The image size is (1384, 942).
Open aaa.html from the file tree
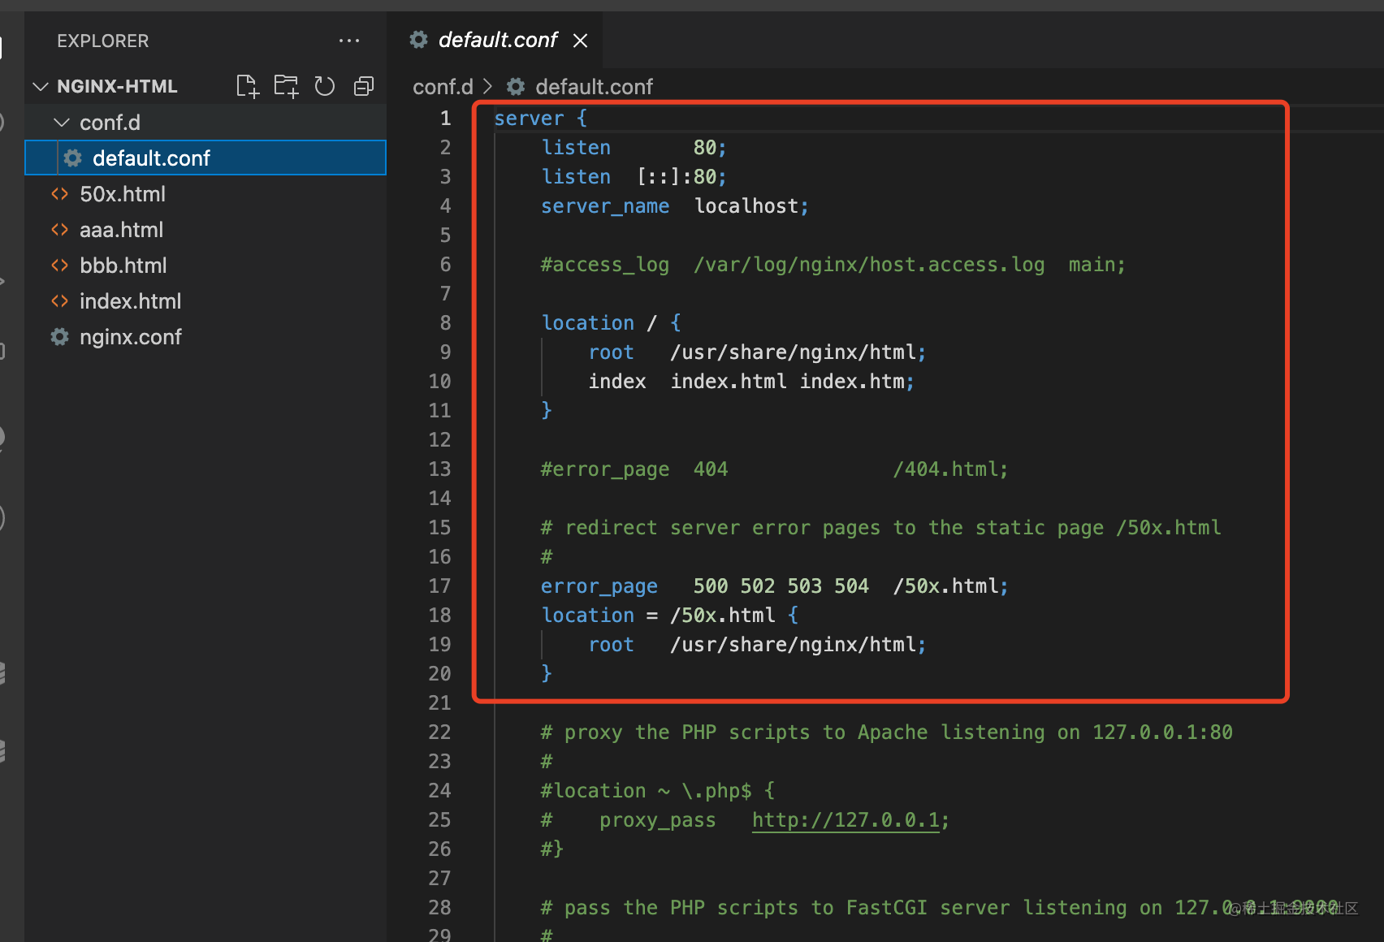[122, 230]
